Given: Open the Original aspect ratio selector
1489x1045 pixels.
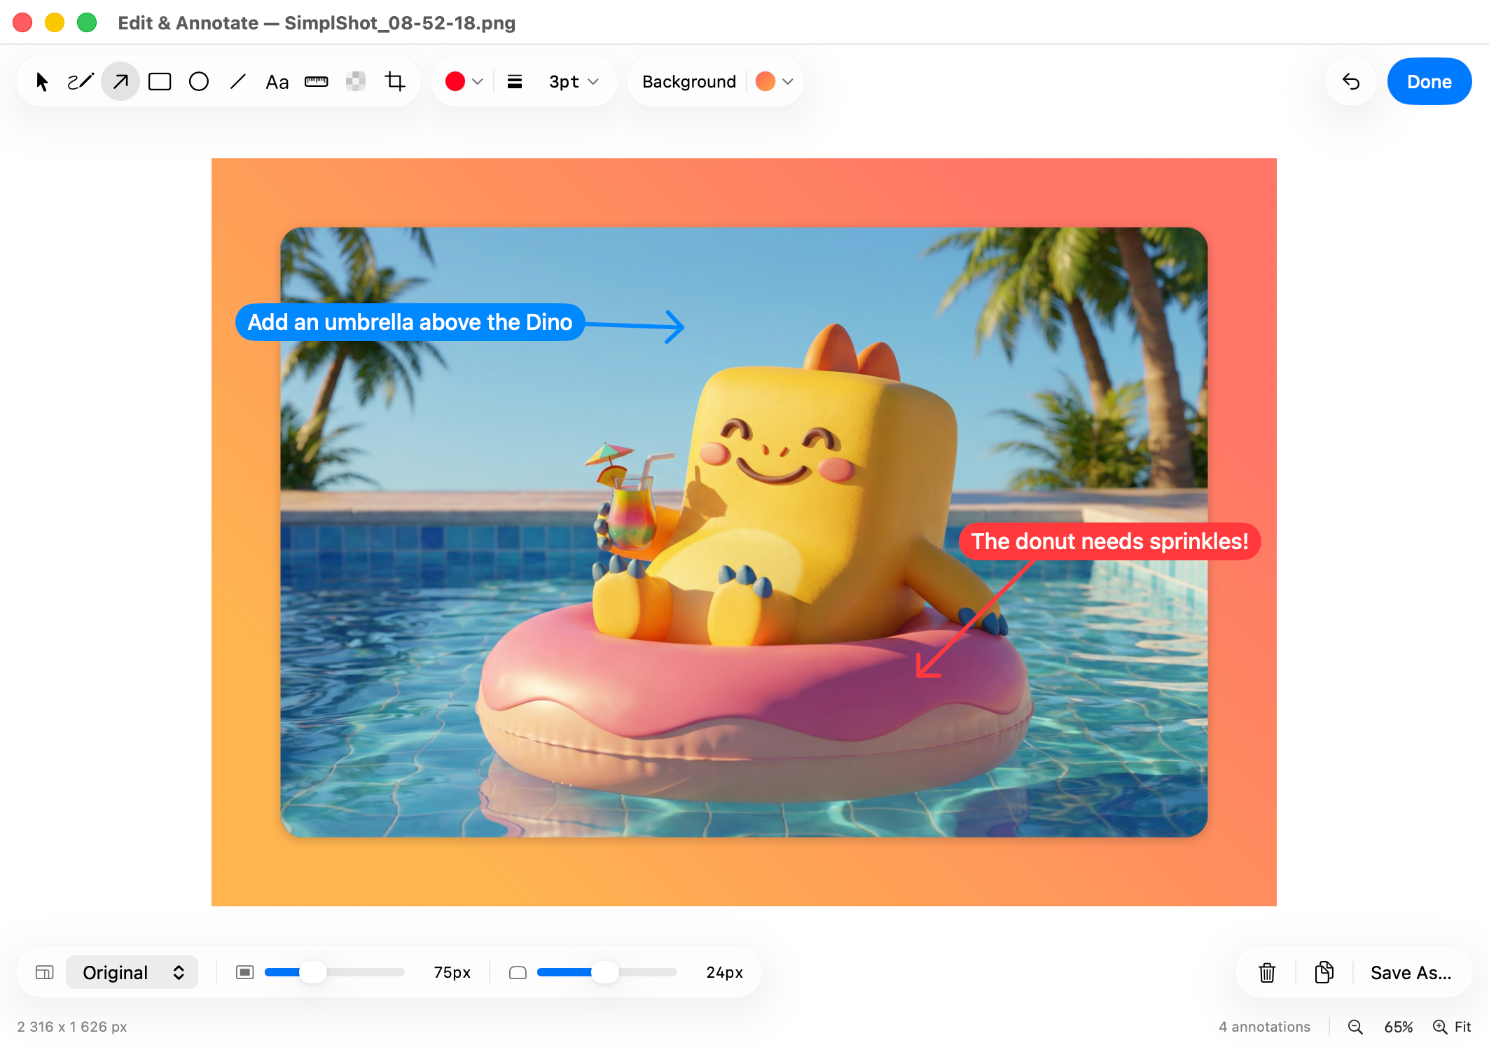Looking at the screenshot, I should click(x=132, y=972).
